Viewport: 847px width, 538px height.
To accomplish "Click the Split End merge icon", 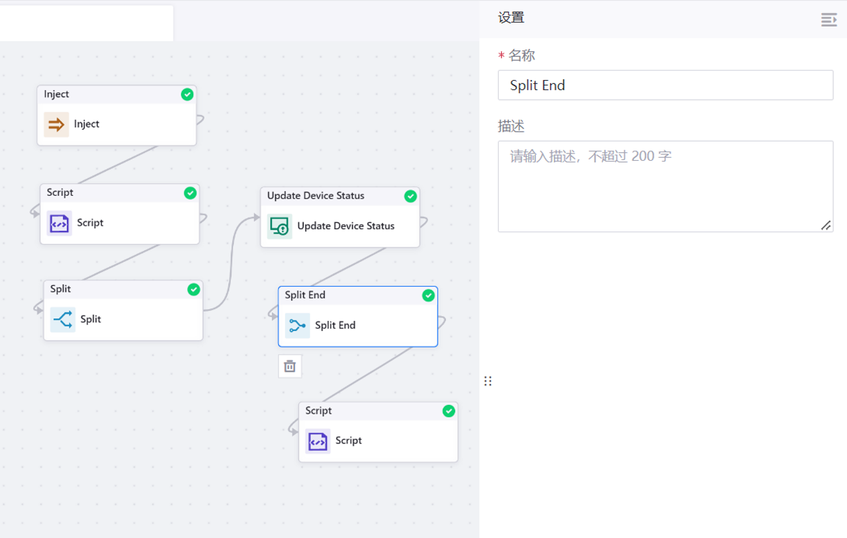I will (297, 326).
